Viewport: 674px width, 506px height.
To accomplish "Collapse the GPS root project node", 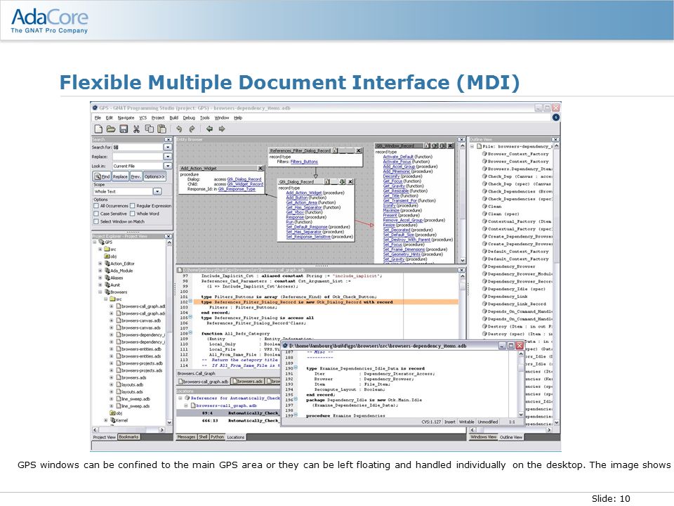I will point(95,242).
